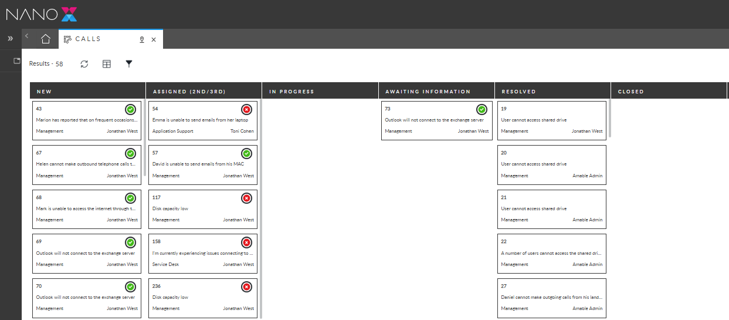Switch to table grid view icon
Screen dimensions: 729x320
[x=107, y=64]
